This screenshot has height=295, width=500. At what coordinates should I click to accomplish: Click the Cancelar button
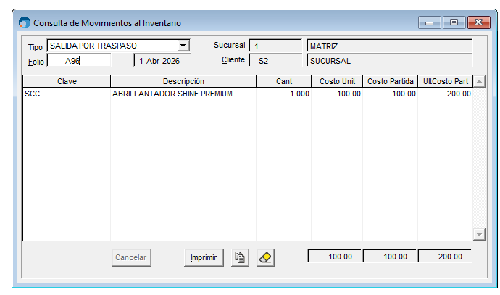[x=131, y=257]
